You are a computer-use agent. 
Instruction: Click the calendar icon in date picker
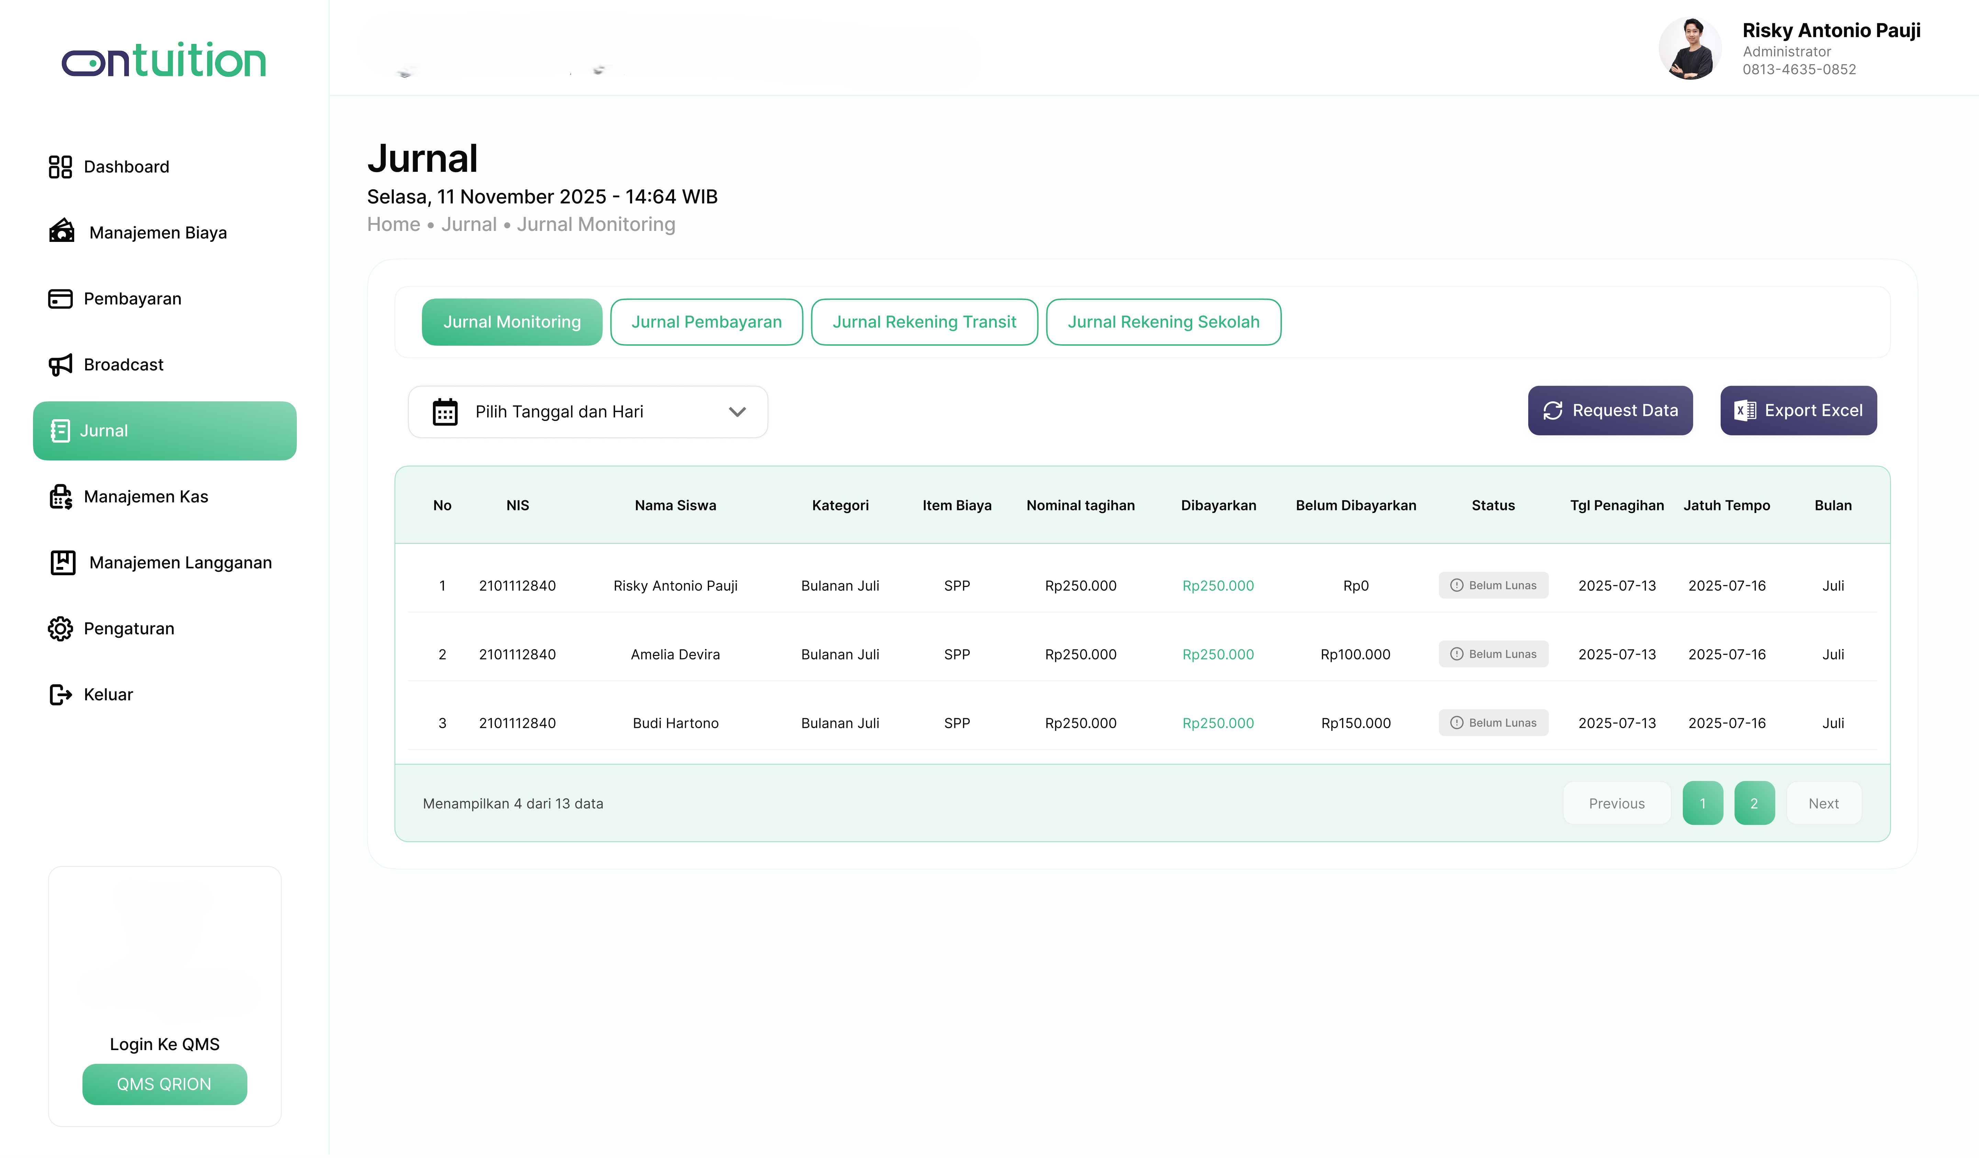pos(445,412)
